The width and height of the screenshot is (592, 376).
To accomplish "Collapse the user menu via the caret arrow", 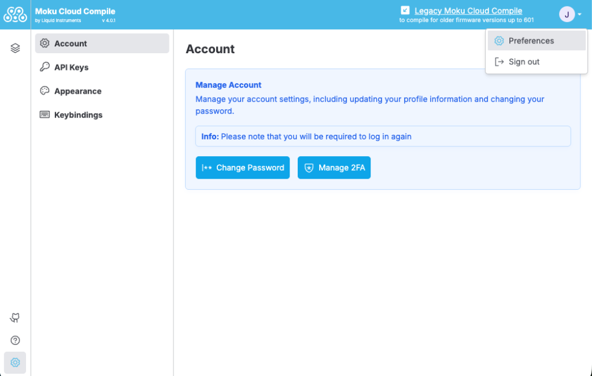I will pyautogui.click(x=580, y=15).
